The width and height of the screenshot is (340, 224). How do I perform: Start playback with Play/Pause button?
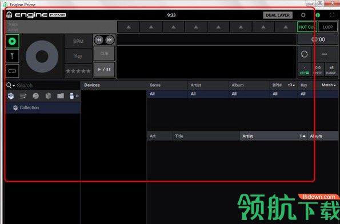[105, 69]
